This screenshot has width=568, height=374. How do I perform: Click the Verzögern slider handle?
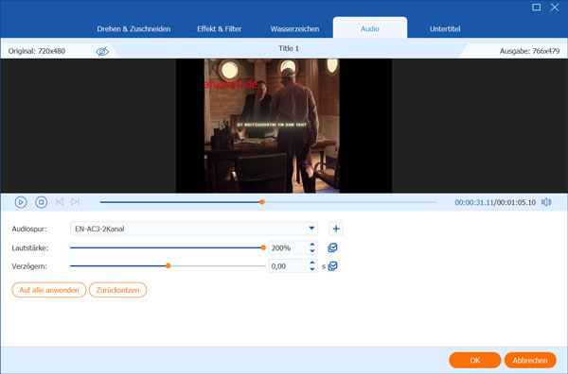pyautogui.click(x=169, y=266)
